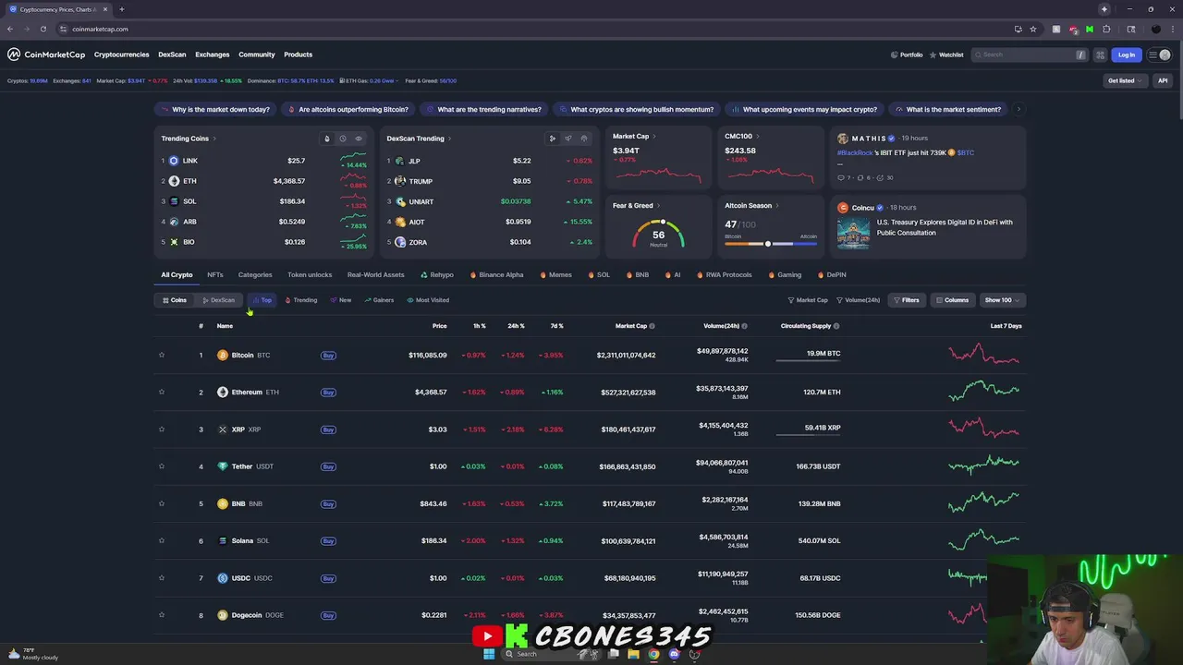Switch to the NFTs tab
The height and width of the screenshot is (665, 1183).
214,274
